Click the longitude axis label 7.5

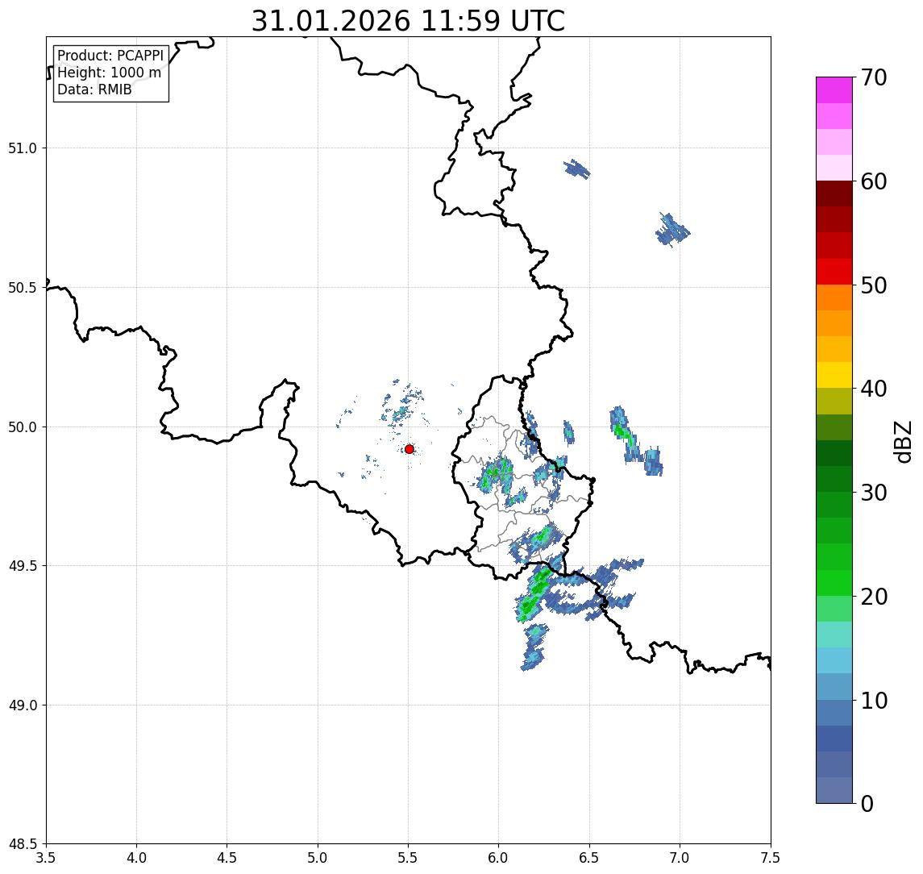(x=771, y=858)
